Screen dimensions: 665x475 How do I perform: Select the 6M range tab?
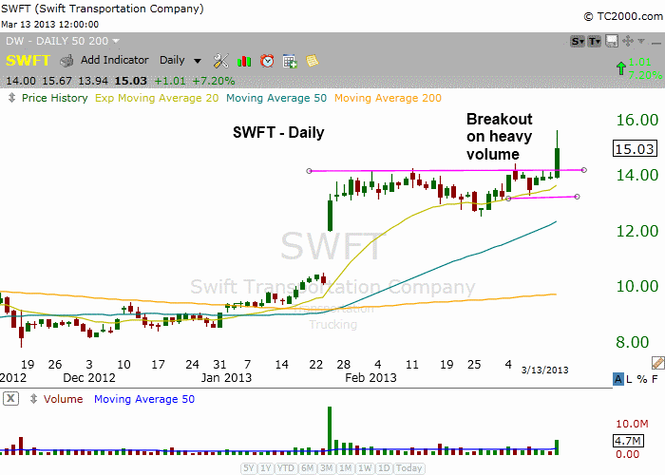[308, 468]
